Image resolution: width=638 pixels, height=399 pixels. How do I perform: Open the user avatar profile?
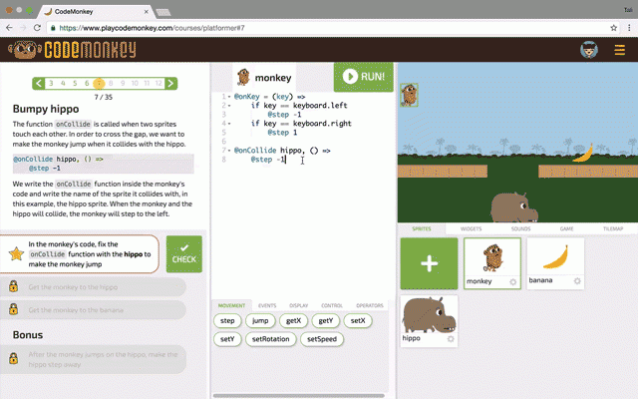[x=589, y=50]
